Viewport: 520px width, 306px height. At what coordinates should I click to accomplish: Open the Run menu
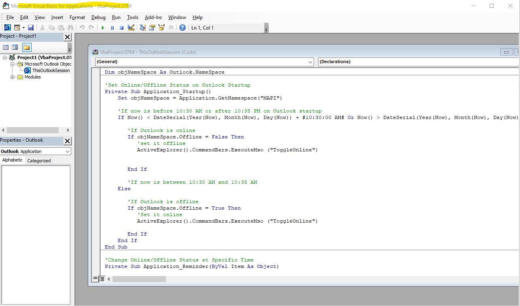[116, 17]
